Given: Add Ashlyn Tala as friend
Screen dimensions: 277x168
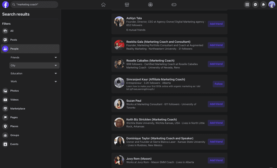Looking at the screenshot, I should tap(216, 24).
